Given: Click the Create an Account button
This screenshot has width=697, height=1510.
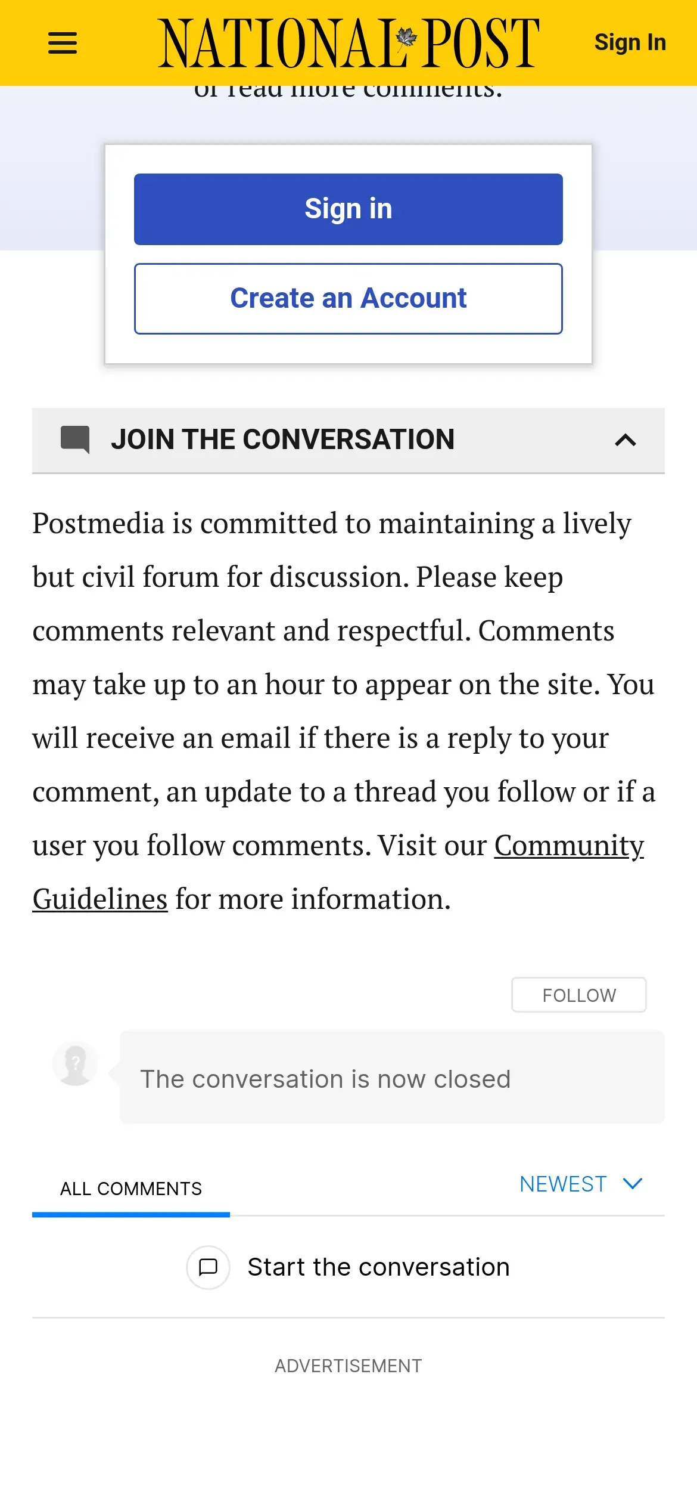Looking at the screenshot, I should click(348, 299).
